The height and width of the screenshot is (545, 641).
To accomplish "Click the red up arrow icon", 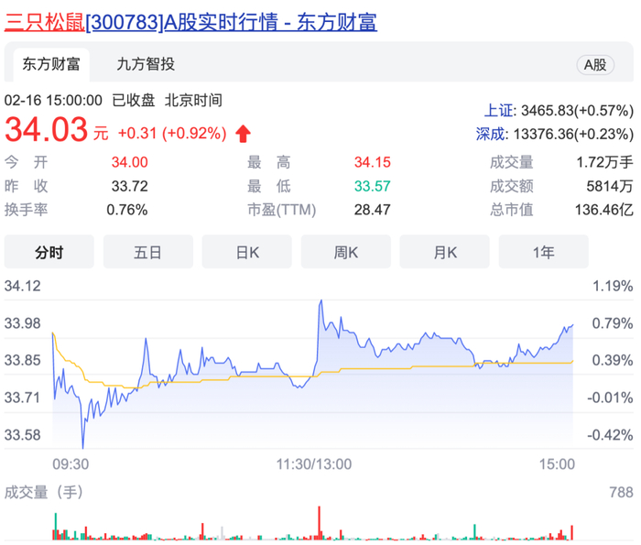I will (244, 134).
